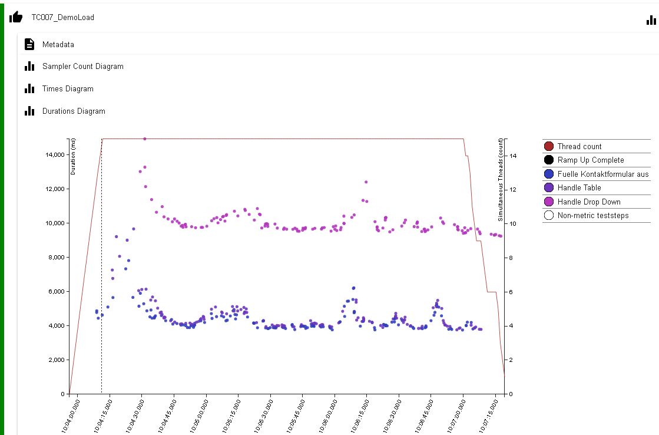Click the Thread count legend label

click(579, 146)
